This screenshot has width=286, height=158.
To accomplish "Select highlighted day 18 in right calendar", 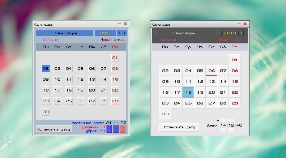I will pyautogui.click(x=188, y=92).
